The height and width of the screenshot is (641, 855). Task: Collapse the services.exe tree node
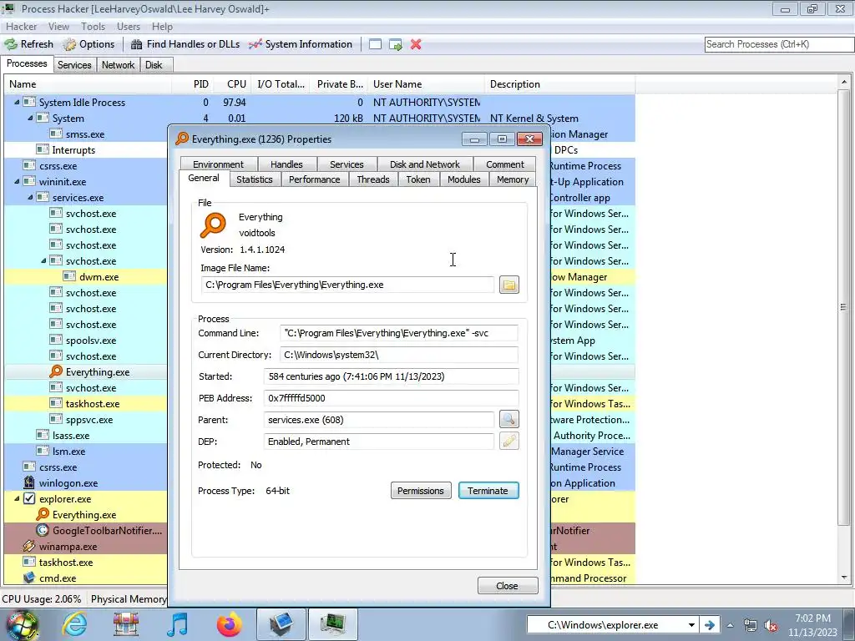click(30, 197)
